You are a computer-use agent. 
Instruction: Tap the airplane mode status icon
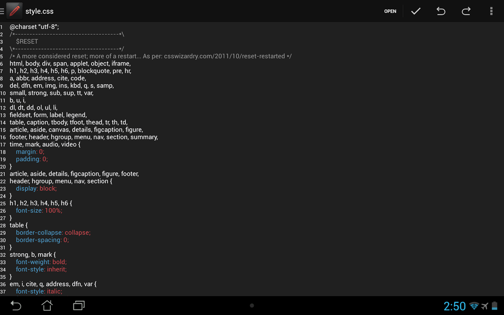point(485,306)
